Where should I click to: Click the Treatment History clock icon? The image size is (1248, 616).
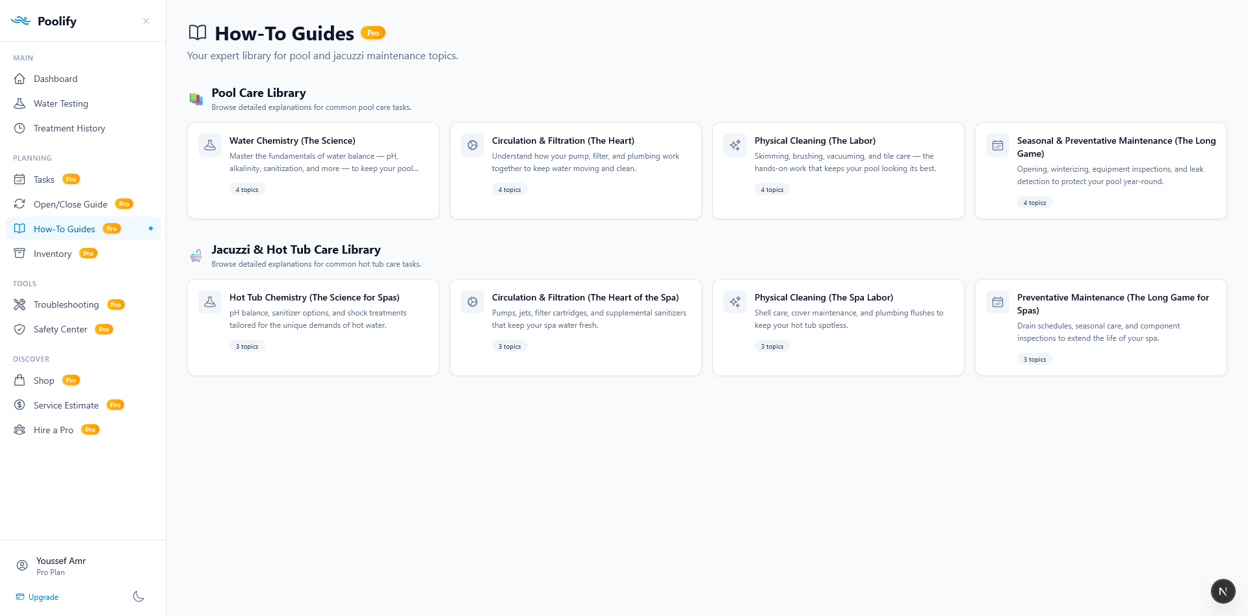click(19, 128)
